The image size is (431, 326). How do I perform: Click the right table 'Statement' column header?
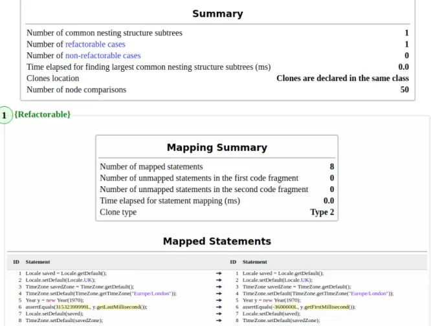255,262
